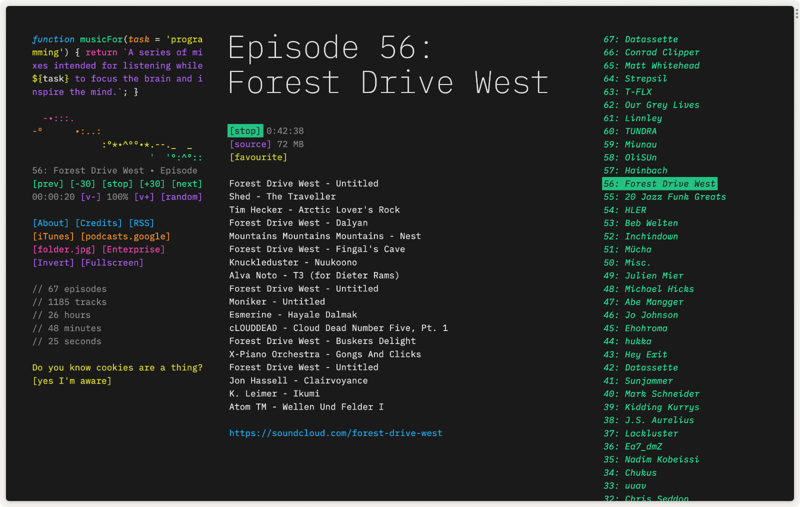
Task: Select episode 41: Sunjammer
Action: click(x=638, y=381)
